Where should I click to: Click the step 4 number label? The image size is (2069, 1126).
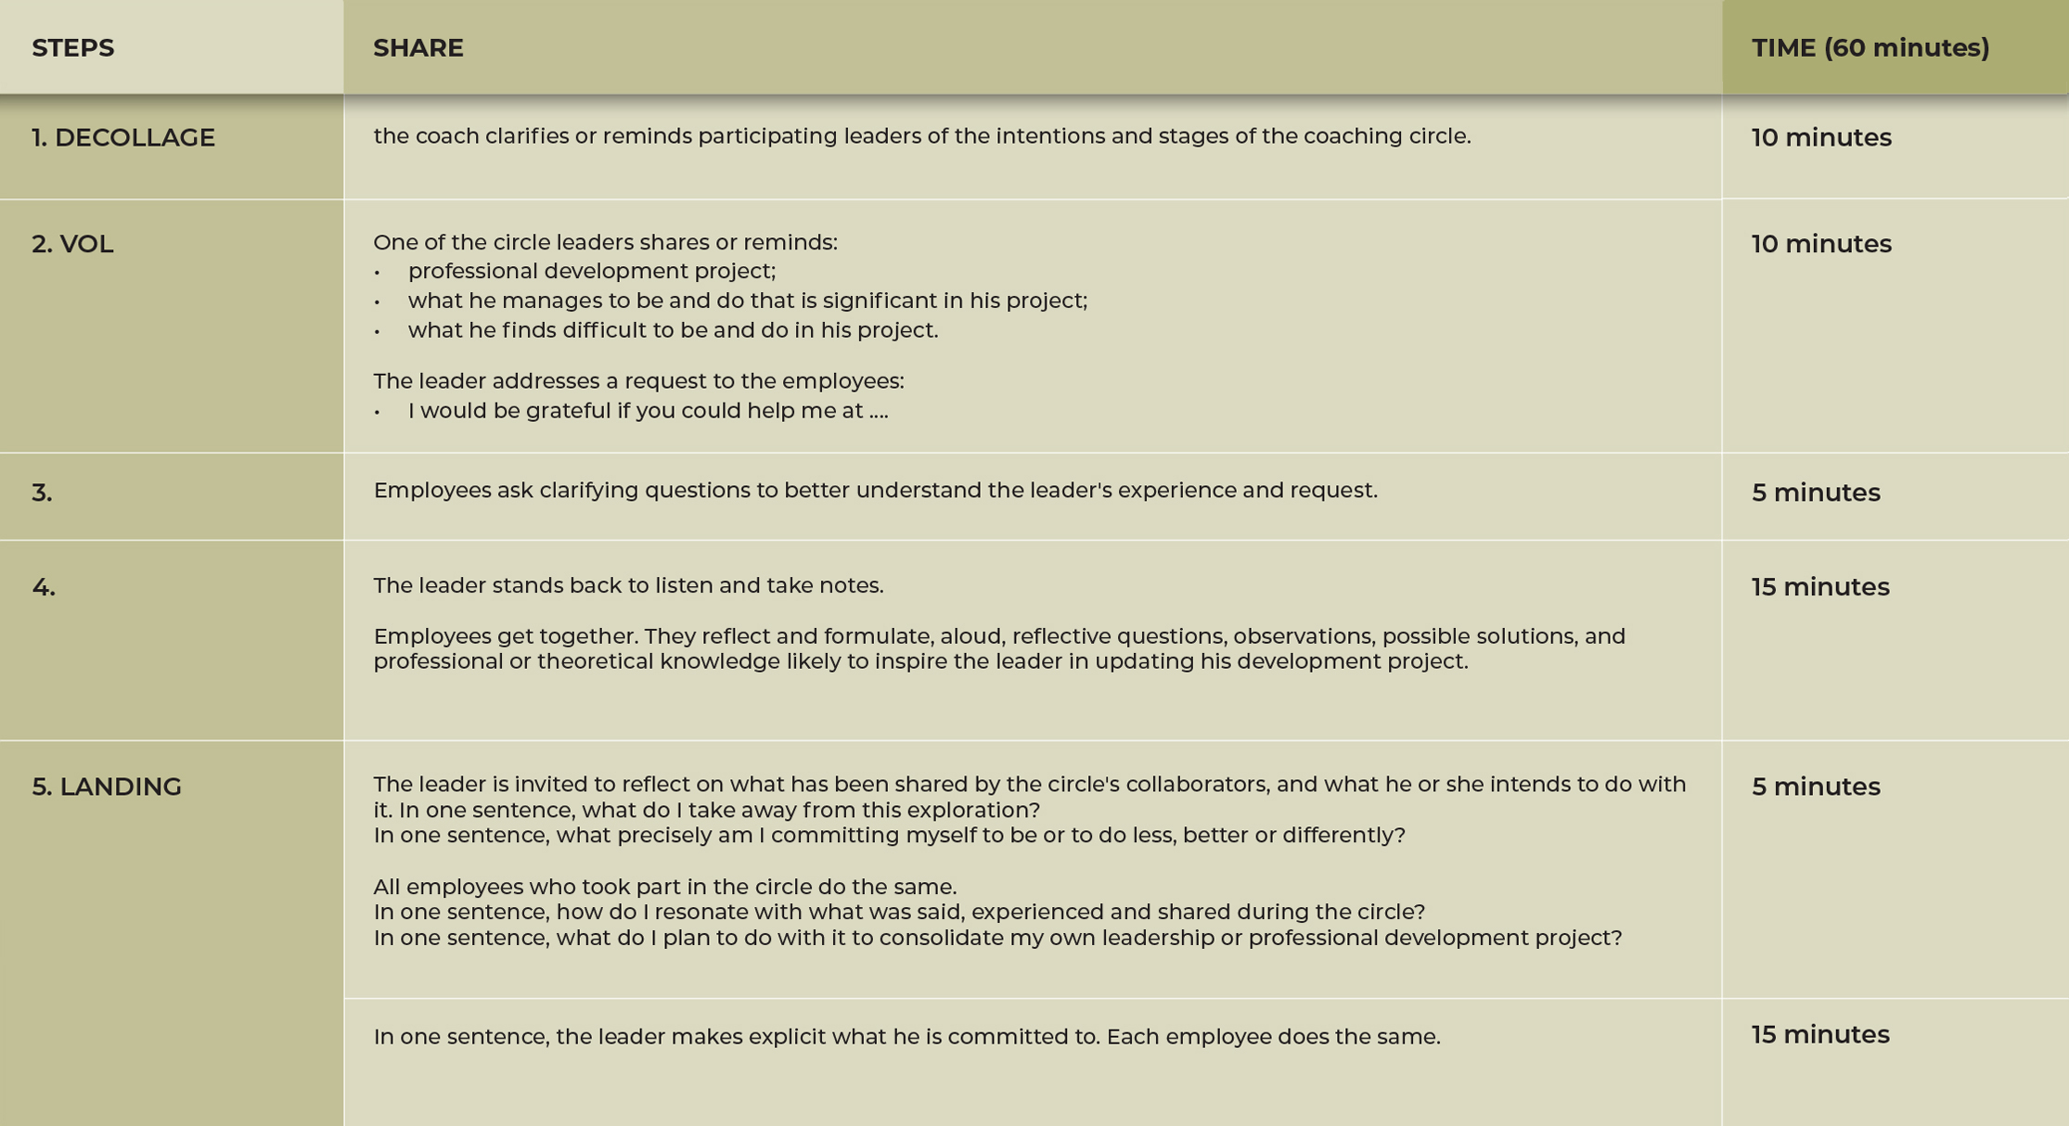coord(44,587)
